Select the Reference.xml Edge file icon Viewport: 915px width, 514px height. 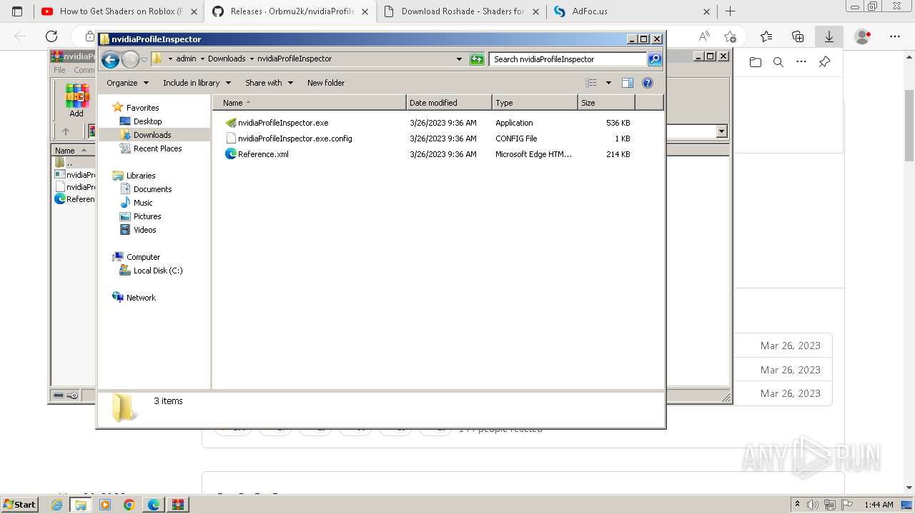coord(231,153)
